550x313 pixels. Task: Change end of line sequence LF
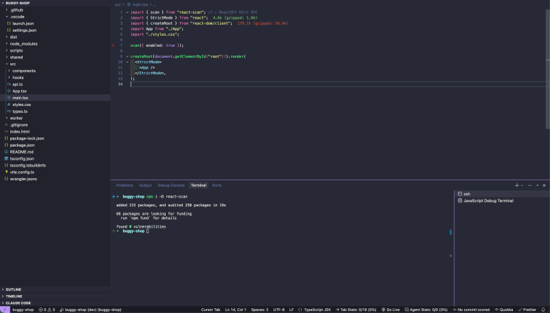click(x=291, y=310)
